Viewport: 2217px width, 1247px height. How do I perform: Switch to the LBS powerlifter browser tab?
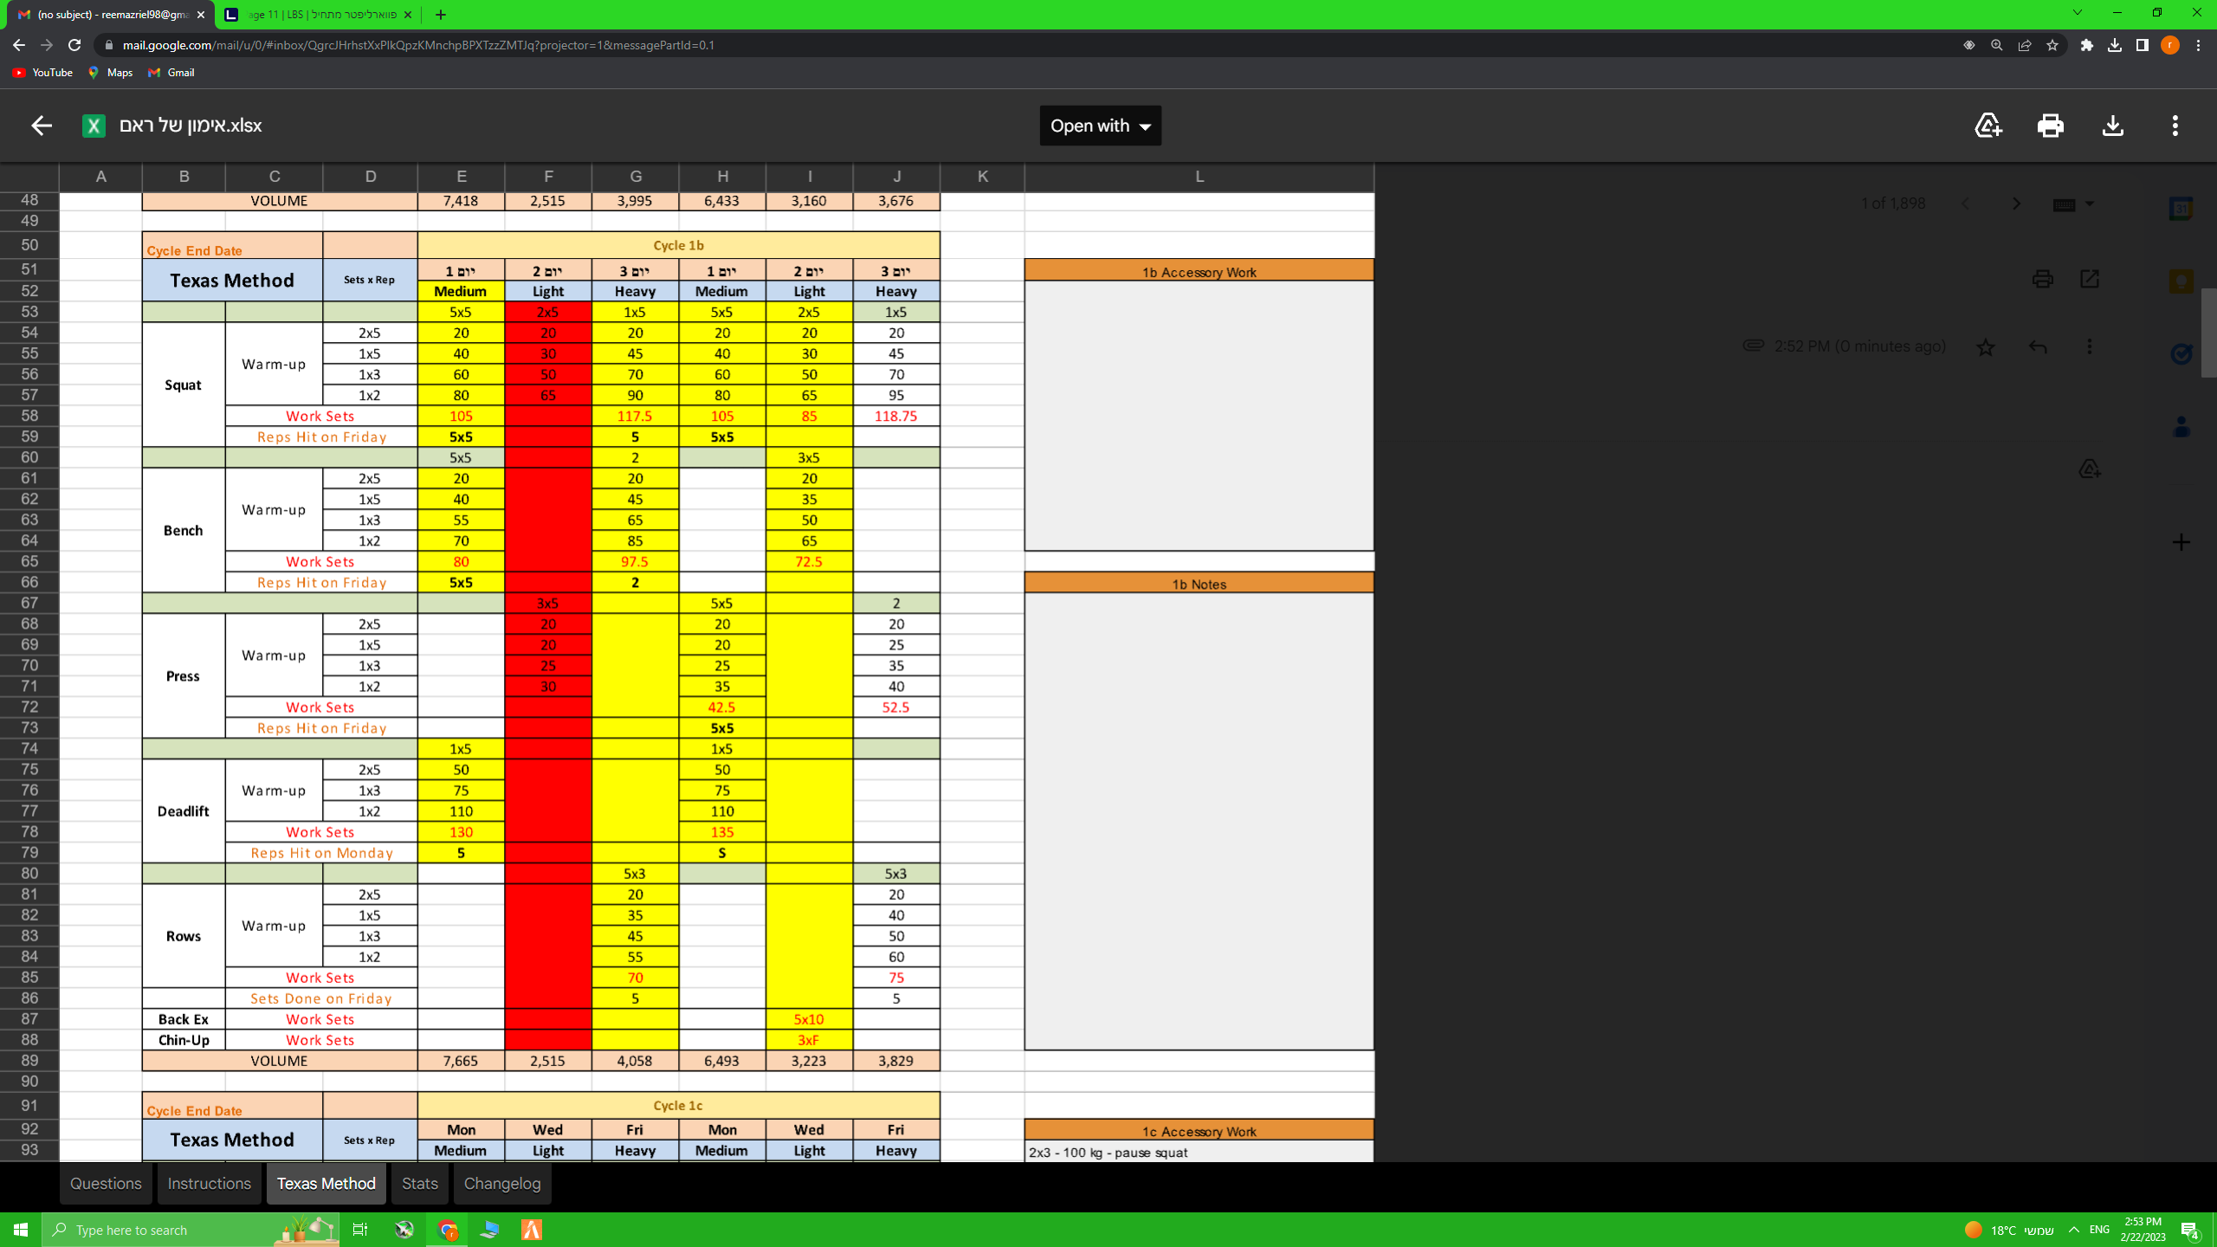pos(320,15)
